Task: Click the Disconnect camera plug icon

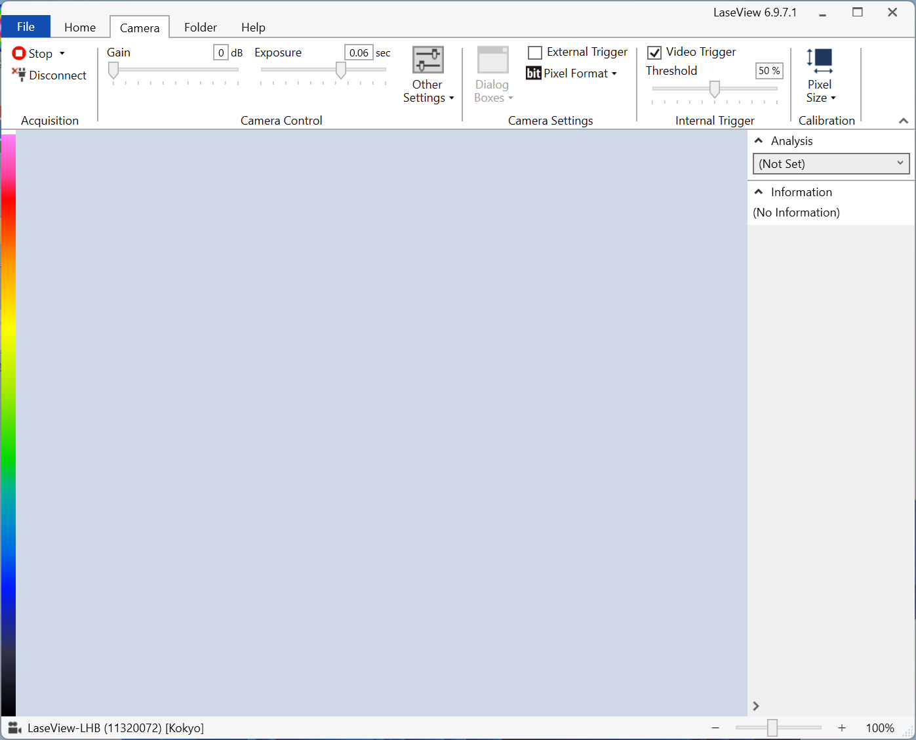Action: coord(18,75)
